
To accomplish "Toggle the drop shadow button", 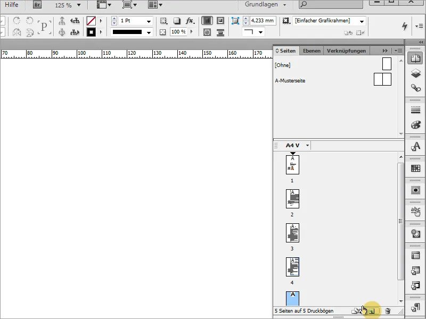I will [x=177, y=21].
